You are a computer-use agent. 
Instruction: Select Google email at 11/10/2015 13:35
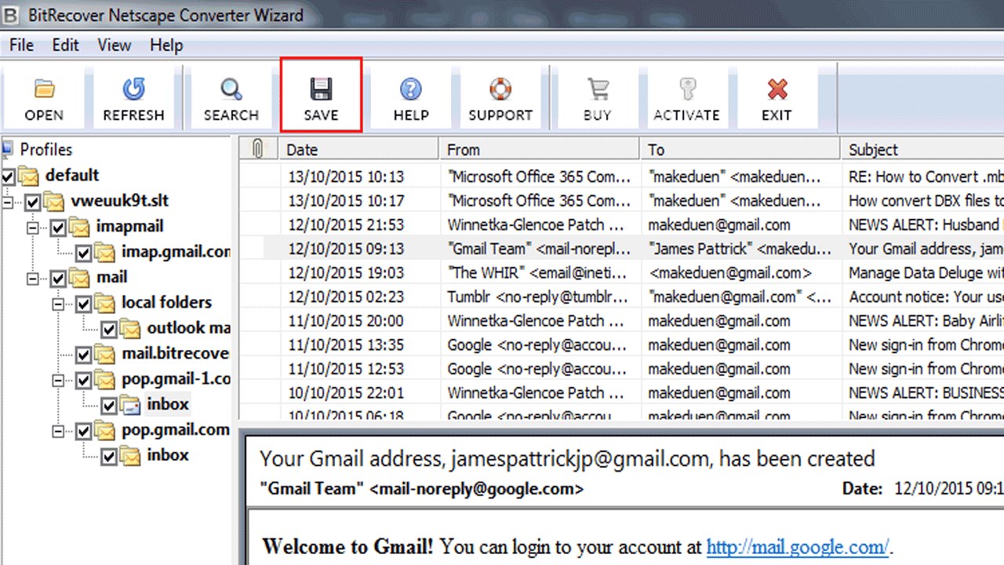pyautogui.click(x=621, y=344)
